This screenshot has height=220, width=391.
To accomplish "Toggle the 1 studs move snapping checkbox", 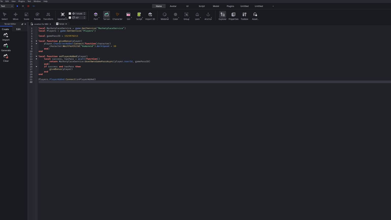I will (70, 14).
